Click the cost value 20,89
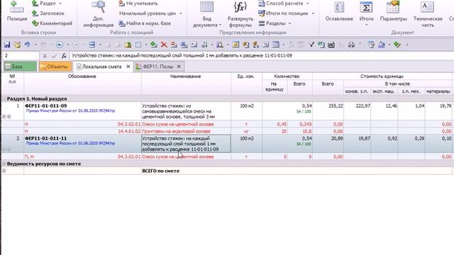The height and width of the screenshot is (255, 454). [x=337, y=138]
